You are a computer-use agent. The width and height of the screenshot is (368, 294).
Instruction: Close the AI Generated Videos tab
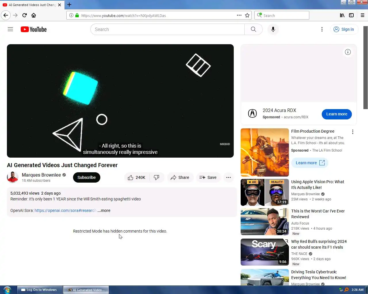coord(60,5)
